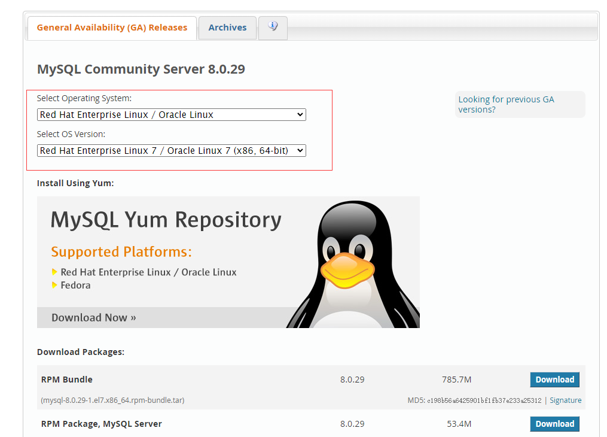Click Download Now on Yum banner
This screenshot has width=607, height=437.
click(94, 318)
